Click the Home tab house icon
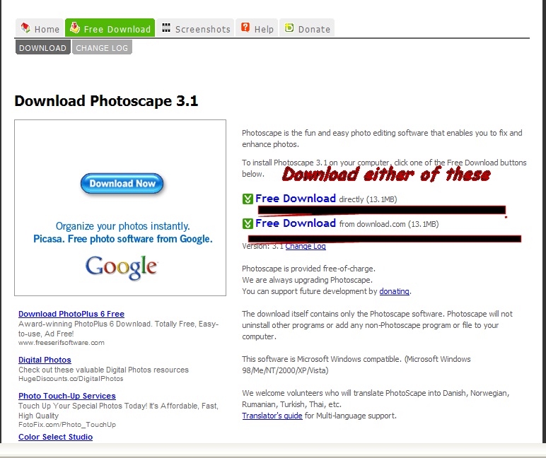Viewport: 546px width, 458px height. 25,28
